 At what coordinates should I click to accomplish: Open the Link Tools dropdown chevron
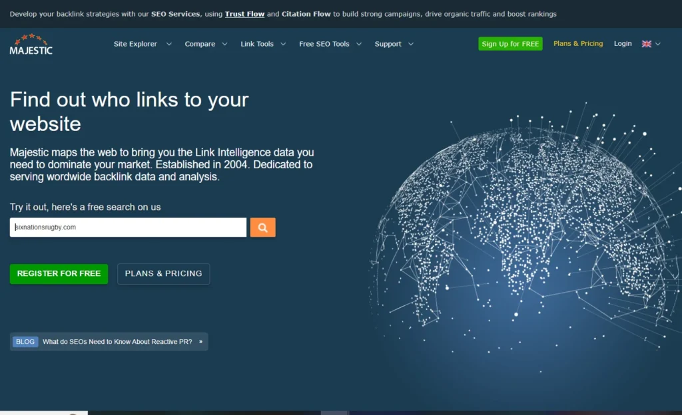click(x=283, y=45)
